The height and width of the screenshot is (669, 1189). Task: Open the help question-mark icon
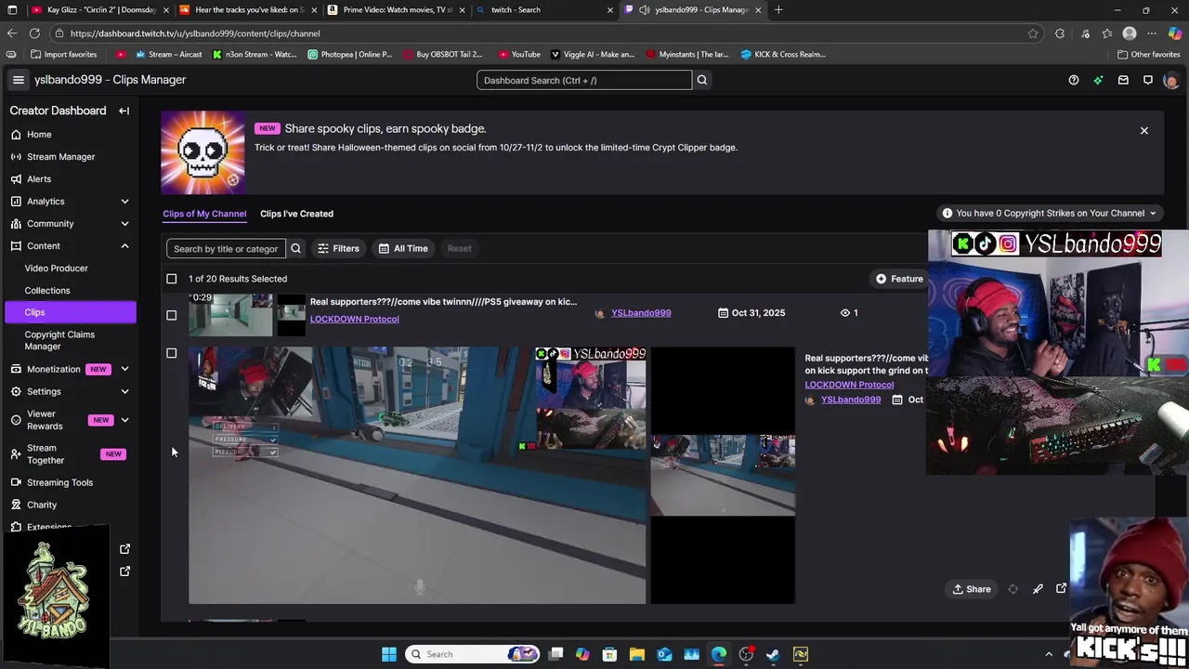[x=1074, y=80]
